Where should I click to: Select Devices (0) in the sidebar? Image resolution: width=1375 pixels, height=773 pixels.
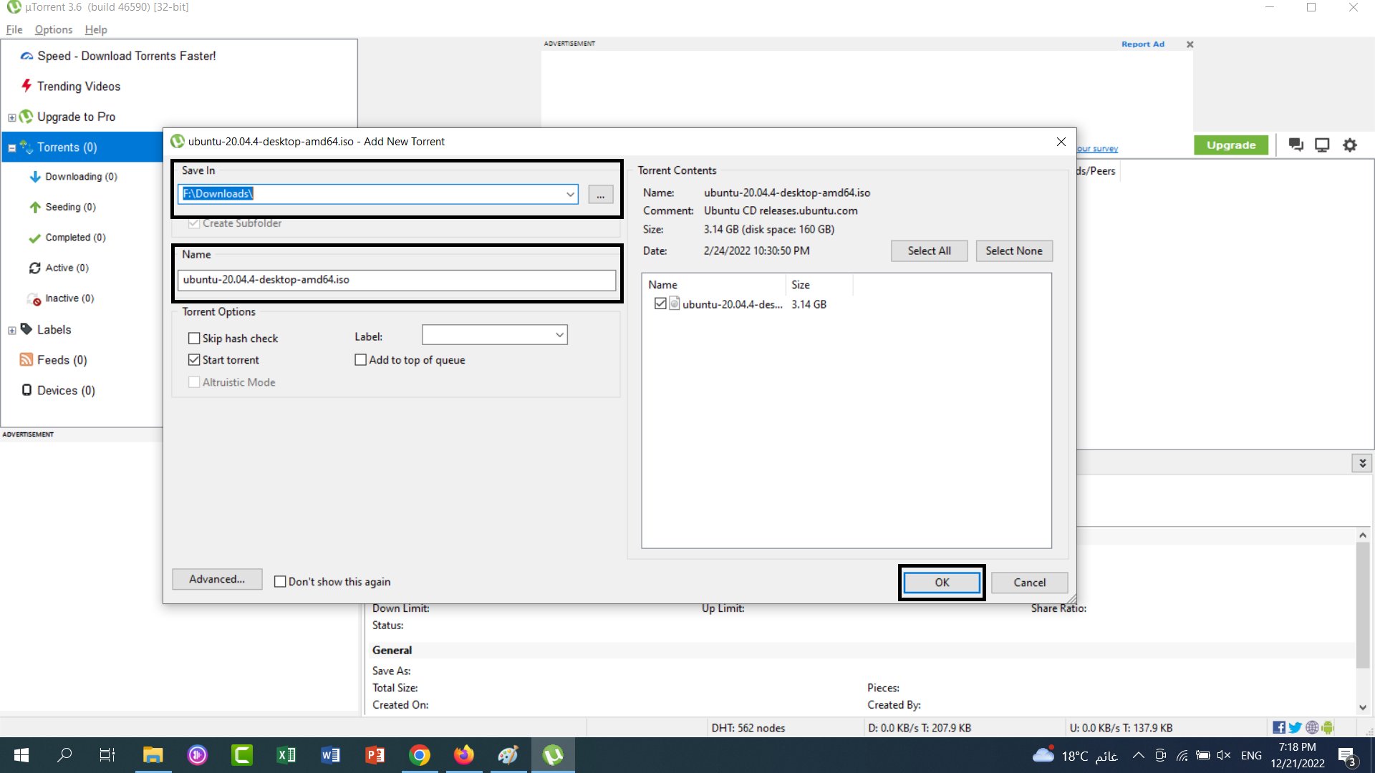point(66,390)
